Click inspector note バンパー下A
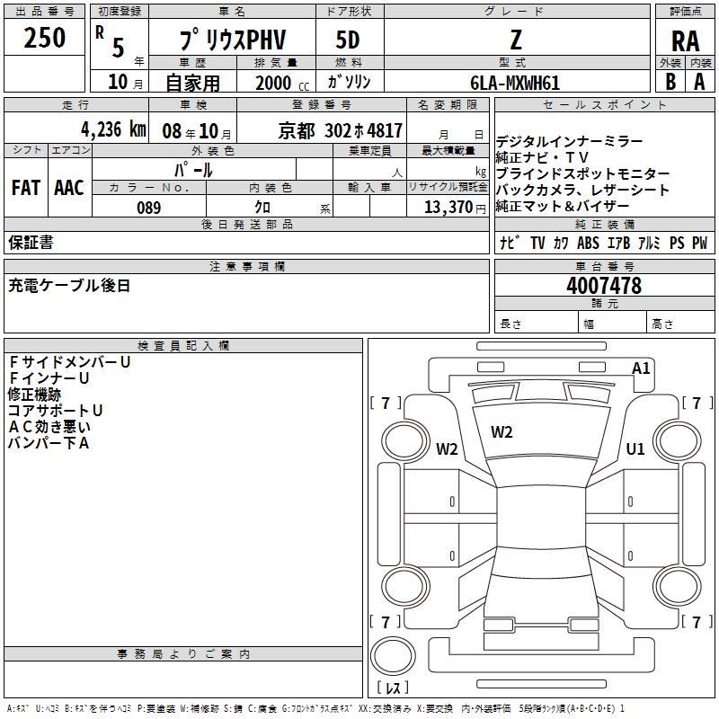The width and height of the screenshot is (719, 719). tap(49, 443)
